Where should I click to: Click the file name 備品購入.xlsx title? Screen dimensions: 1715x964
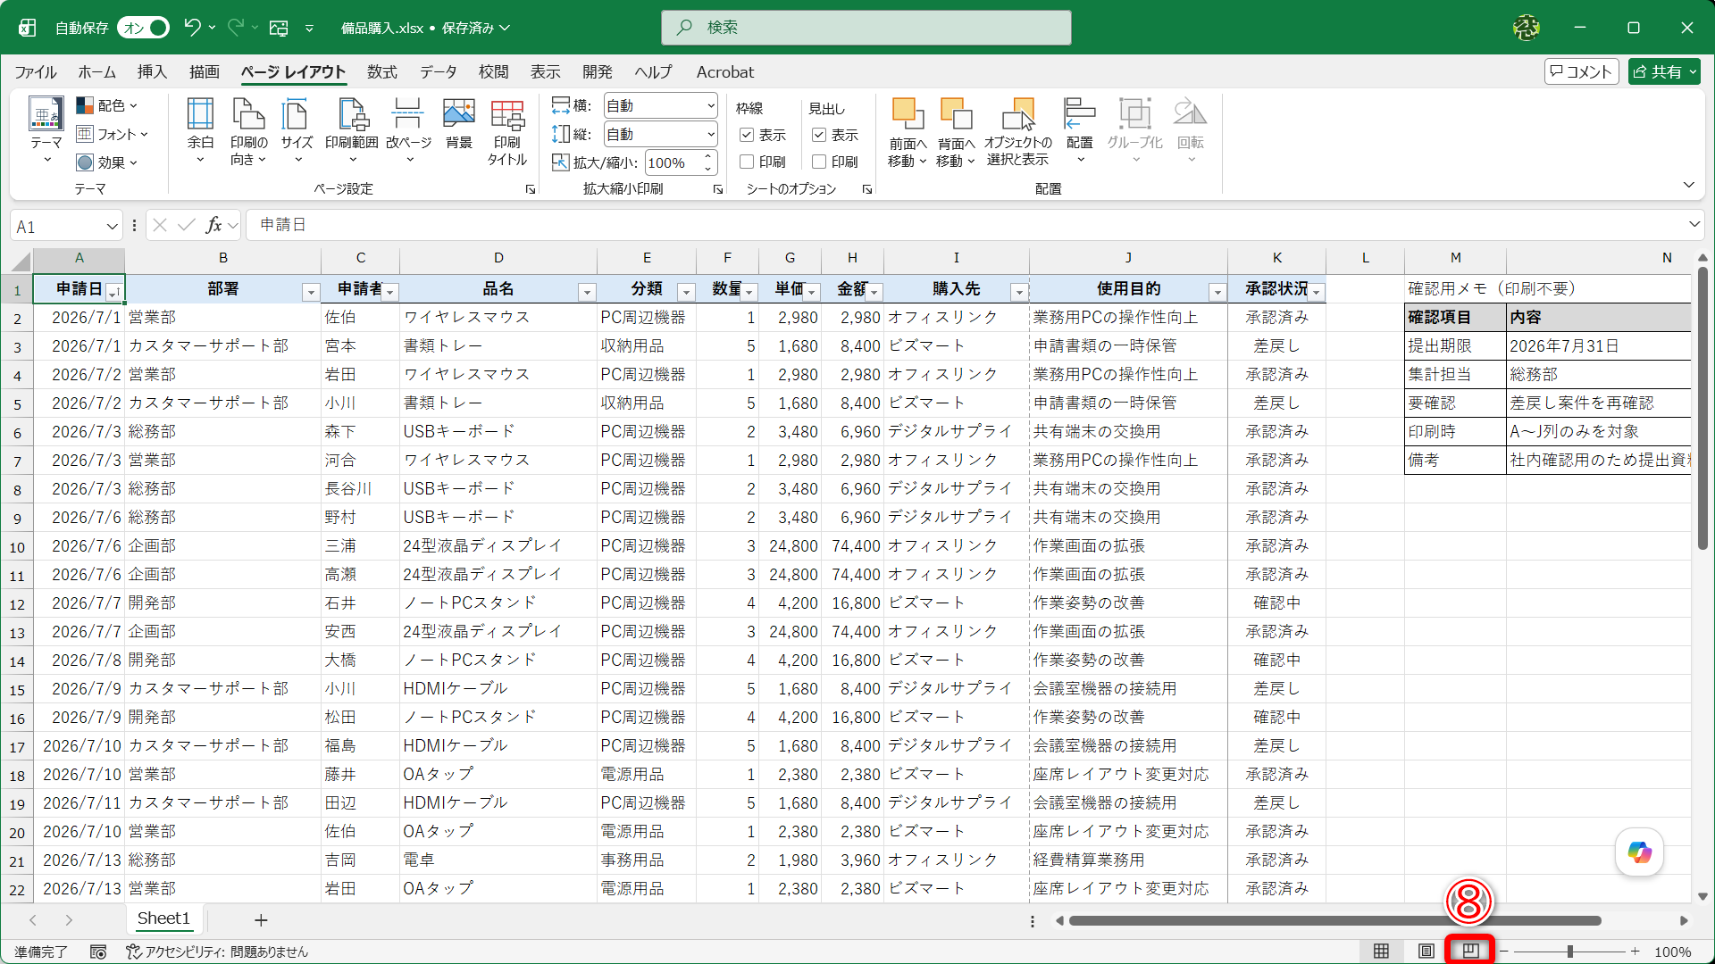coord(382,28)
